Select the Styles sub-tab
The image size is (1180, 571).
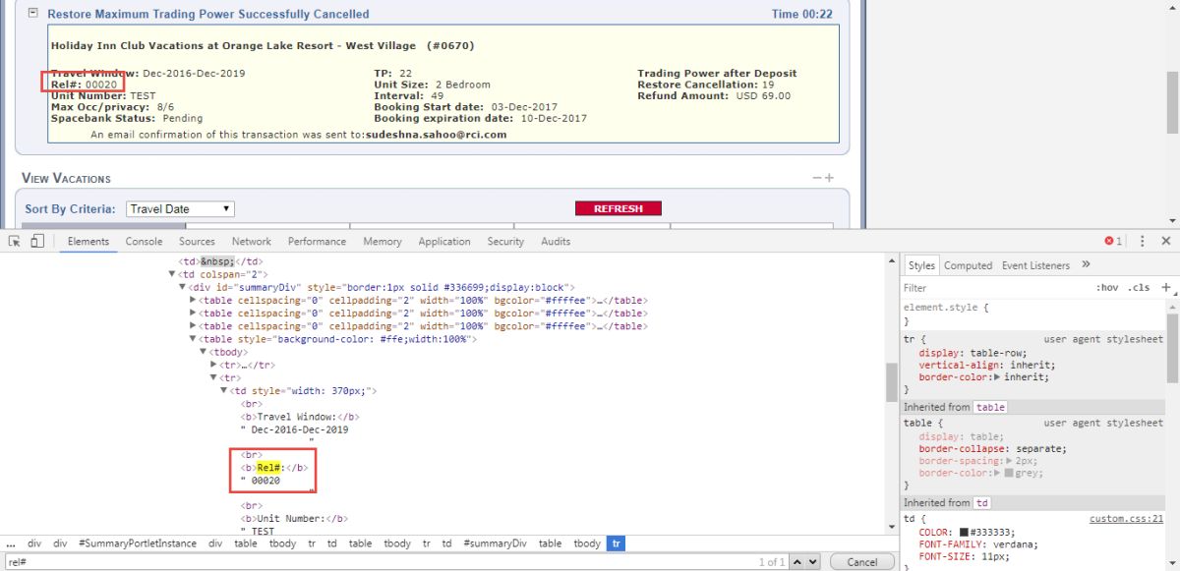[921, 265]
